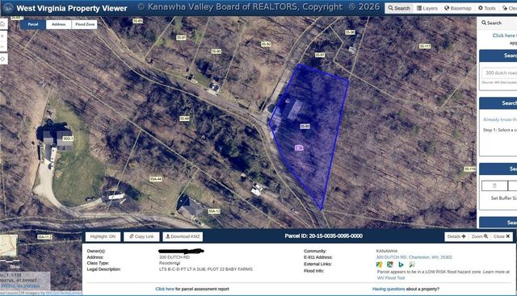
Task: Open the last external links icon
Action: [x=412, y=264]
